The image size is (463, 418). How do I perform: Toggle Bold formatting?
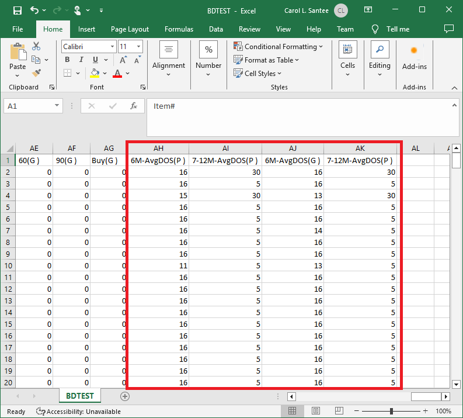pos(67,60)
